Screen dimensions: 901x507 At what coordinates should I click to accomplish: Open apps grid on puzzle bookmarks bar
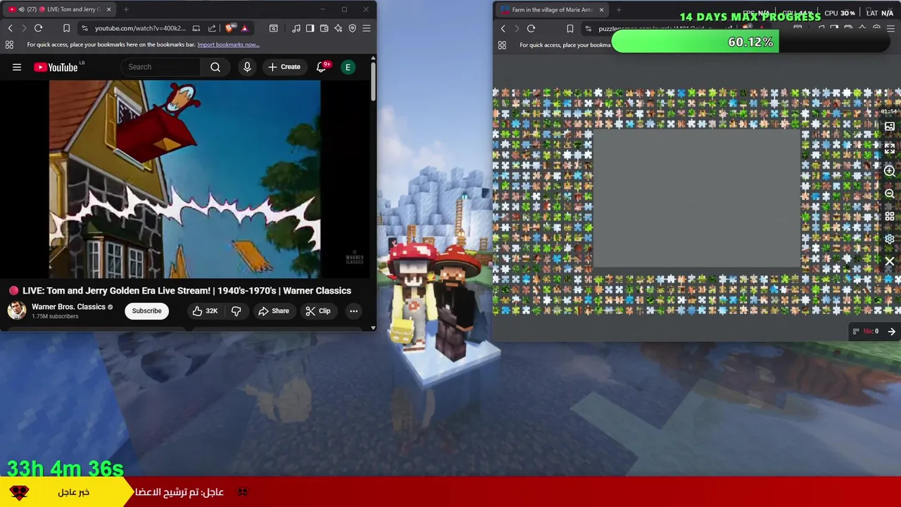pos(502,45)
